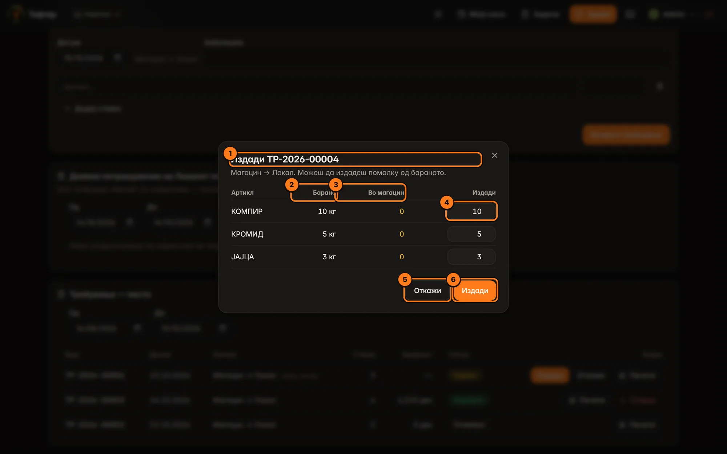
Task: Click the 3 кг requested amount
Action: pyautogui.click(x=329, y=257)
